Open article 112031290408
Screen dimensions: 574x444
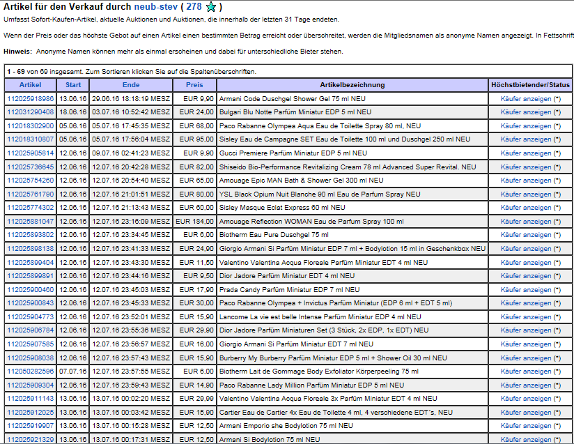click(31, 112)
